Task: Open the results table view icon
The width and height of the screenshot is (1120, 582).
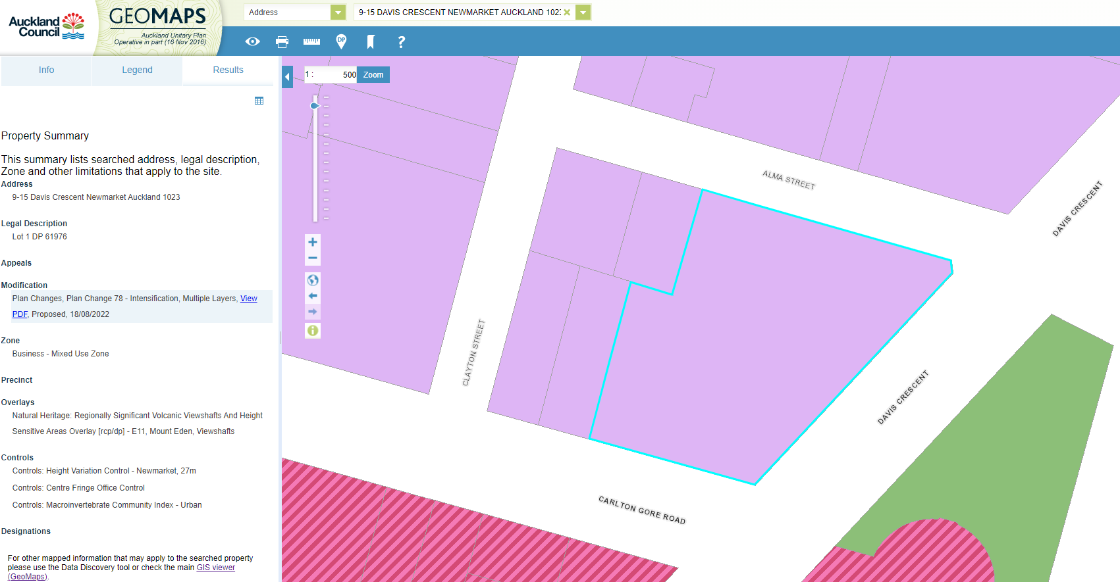Action: tap(259, 101)
